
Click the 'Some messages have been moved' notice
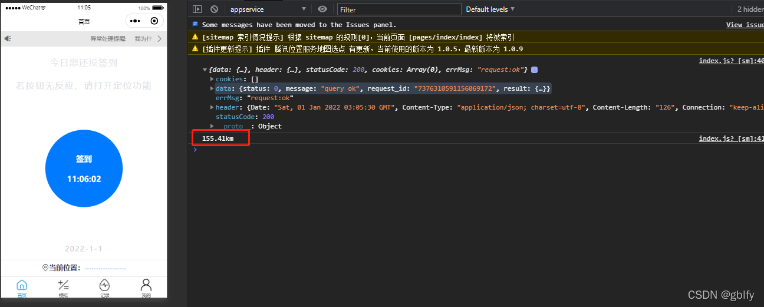(x=299, y=25)
